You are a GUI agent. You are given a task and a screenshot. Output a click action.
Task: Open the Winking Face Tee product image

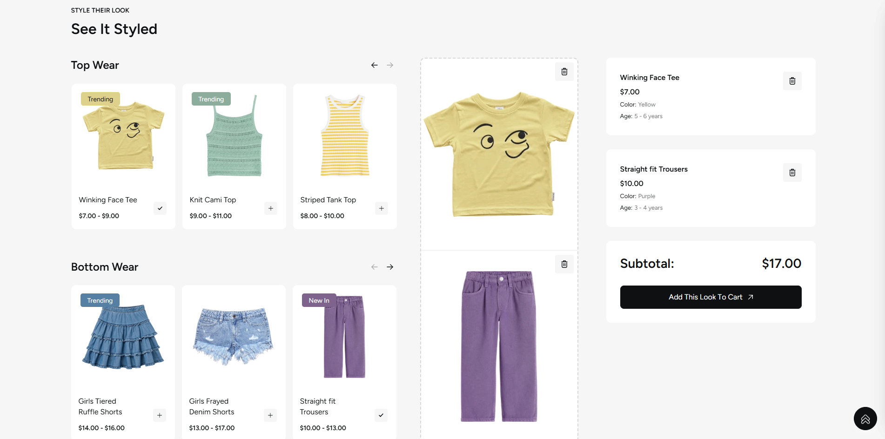[124, 135]
